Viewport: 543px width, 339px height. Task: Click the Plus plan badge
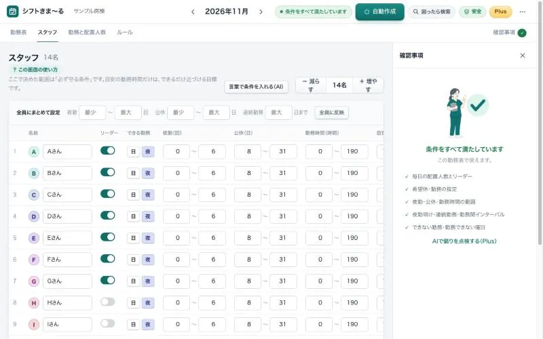[500, 12]
